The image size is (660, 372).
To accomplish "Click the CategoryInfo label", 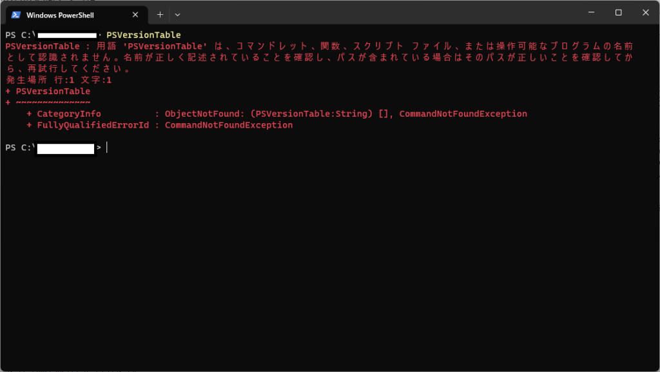I will tap(69, 114).
